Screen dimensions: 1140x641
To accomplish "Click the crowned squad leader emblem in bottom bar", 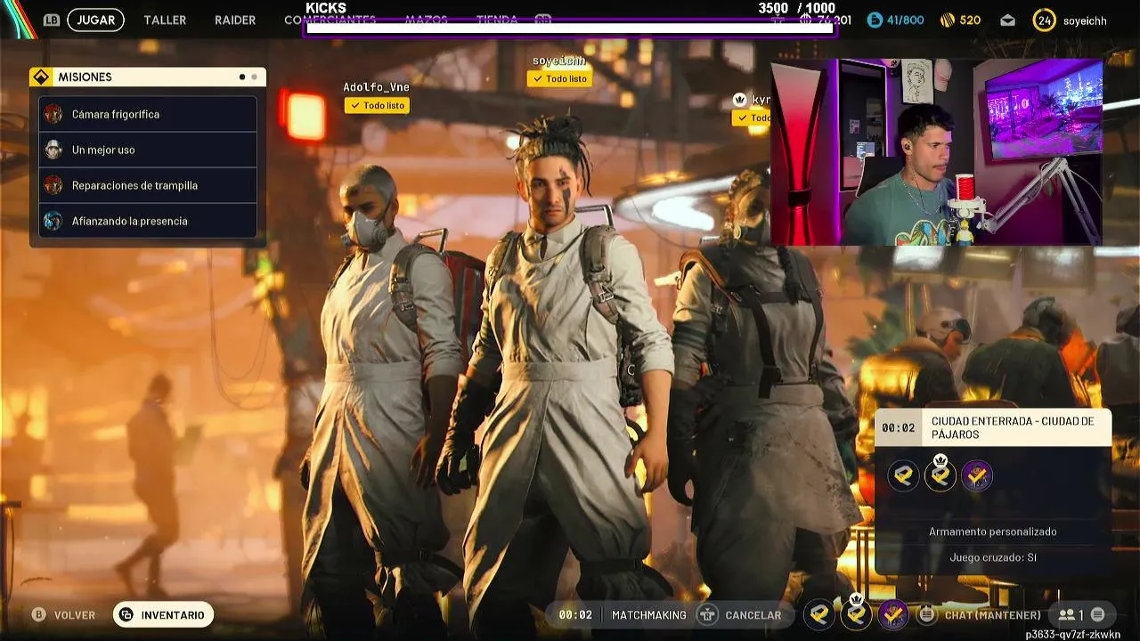I will [x=857, y=613].
